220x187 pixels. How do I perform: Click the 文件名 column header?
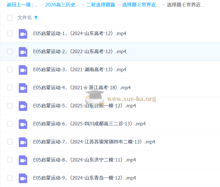pos(24,18)
